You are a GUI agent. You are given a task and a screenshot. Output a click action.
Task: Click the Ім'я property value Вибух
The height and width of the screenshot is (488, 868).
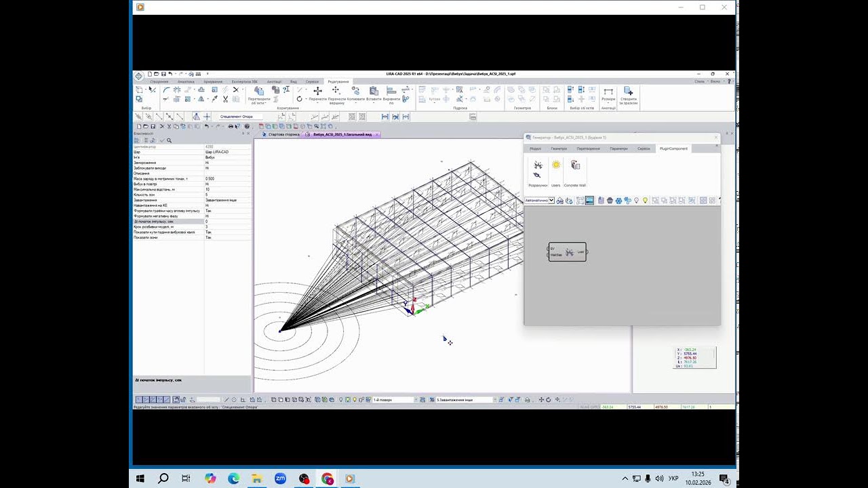click(x=227, y=157)
